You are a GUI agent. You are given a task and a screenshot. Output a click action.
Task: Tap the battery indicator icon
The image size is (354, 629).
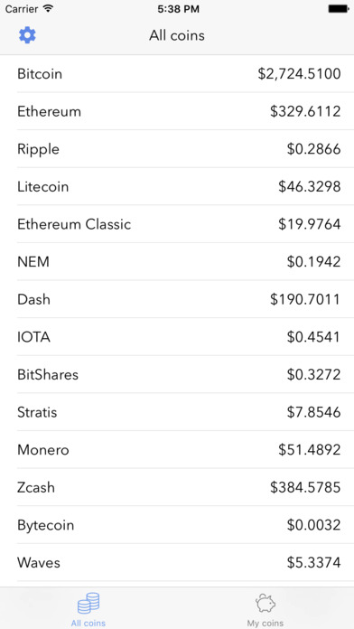click(x=339, y=9)
